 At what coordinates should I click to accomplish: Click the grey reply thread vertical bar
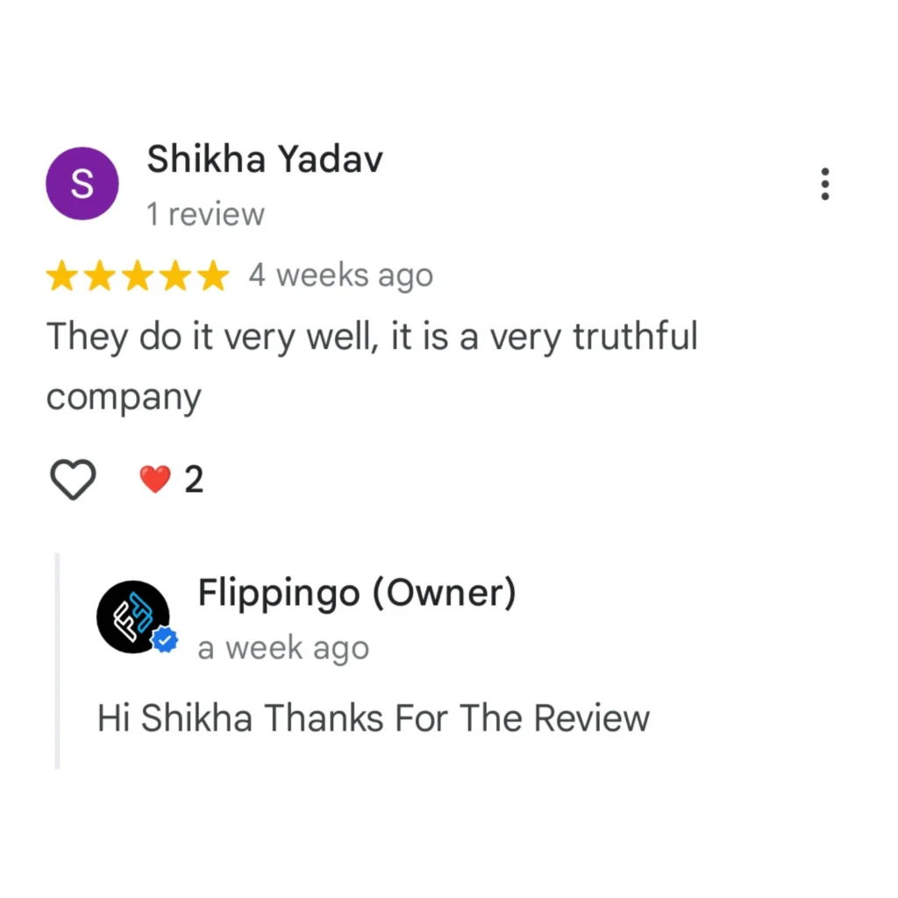57,661
